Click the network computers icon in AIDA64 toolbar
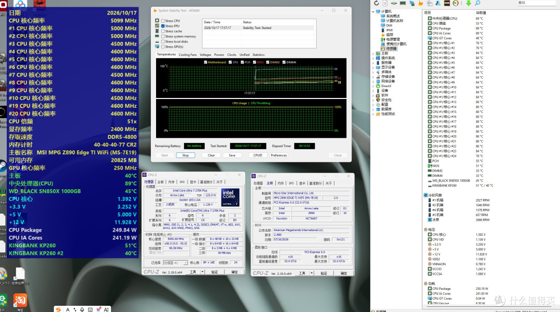The image size is (560, 312). tap(412, 3)
